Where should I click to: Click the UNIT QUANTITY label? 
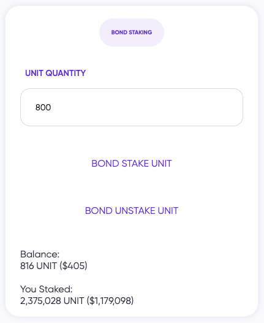pos(55,73)
